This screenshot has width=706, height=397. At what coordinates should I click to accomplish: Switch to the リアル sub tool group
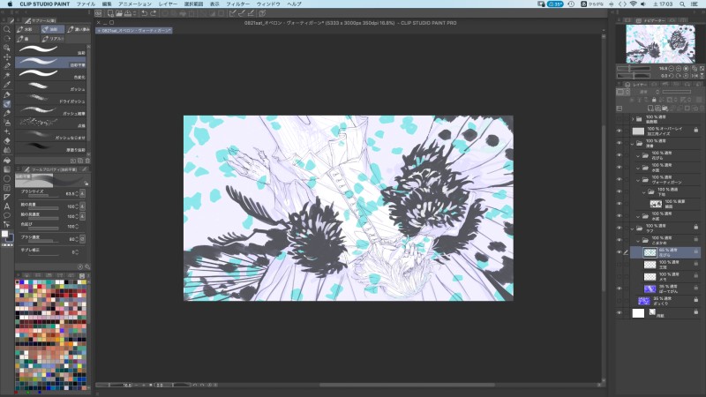53,39
